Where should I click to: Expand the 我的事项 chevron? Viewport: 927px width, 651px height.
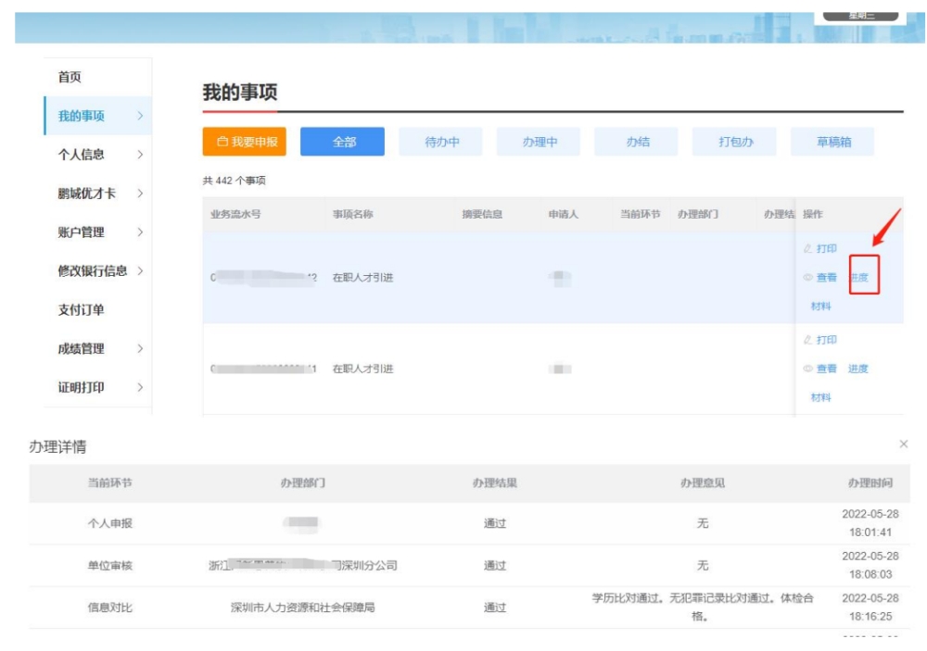(x=140, y=116)
